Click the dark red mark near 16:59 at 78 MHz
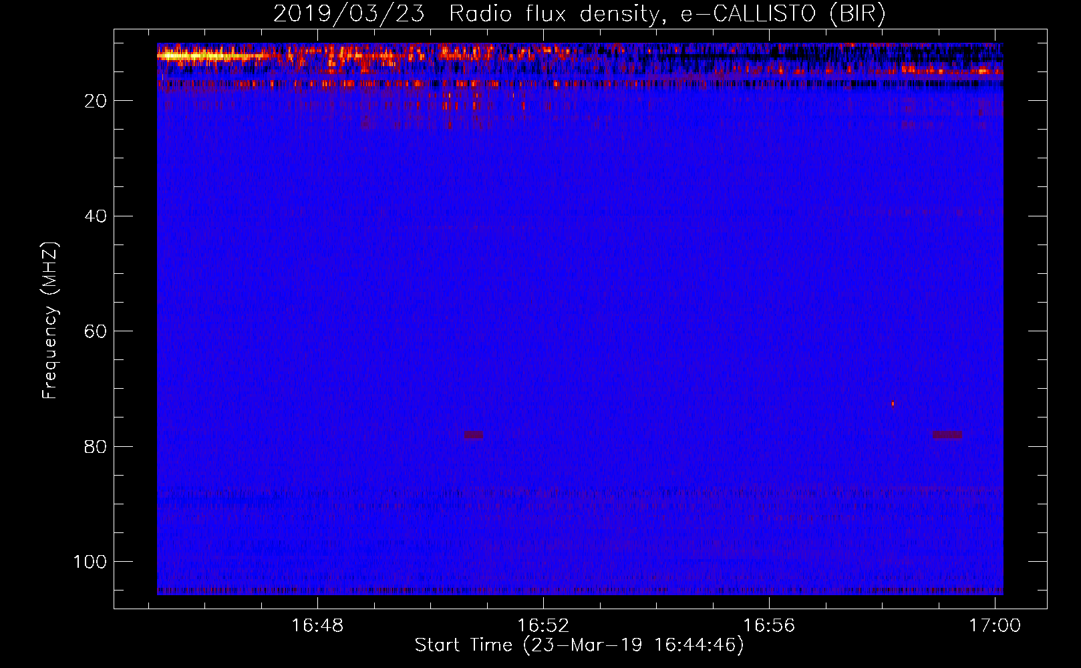Image resolution: width=1081 pixels, height=668 pixels. click(947, 435)
